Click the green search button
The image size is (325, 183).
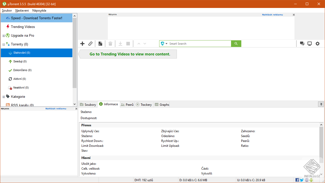click(x=236, y=44)
